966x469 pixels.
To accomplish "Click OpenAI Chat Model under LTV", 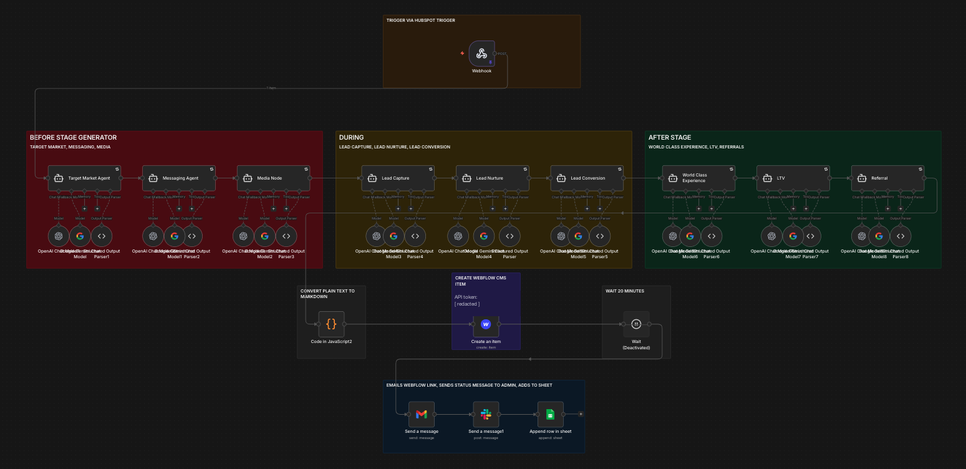I will (771, 236).
